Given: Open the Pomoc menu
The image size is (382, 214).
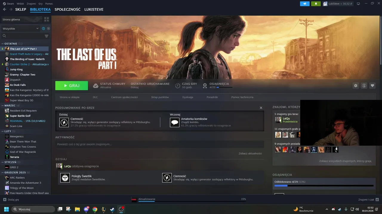Looking at the screenshot, I should (49, 4).
